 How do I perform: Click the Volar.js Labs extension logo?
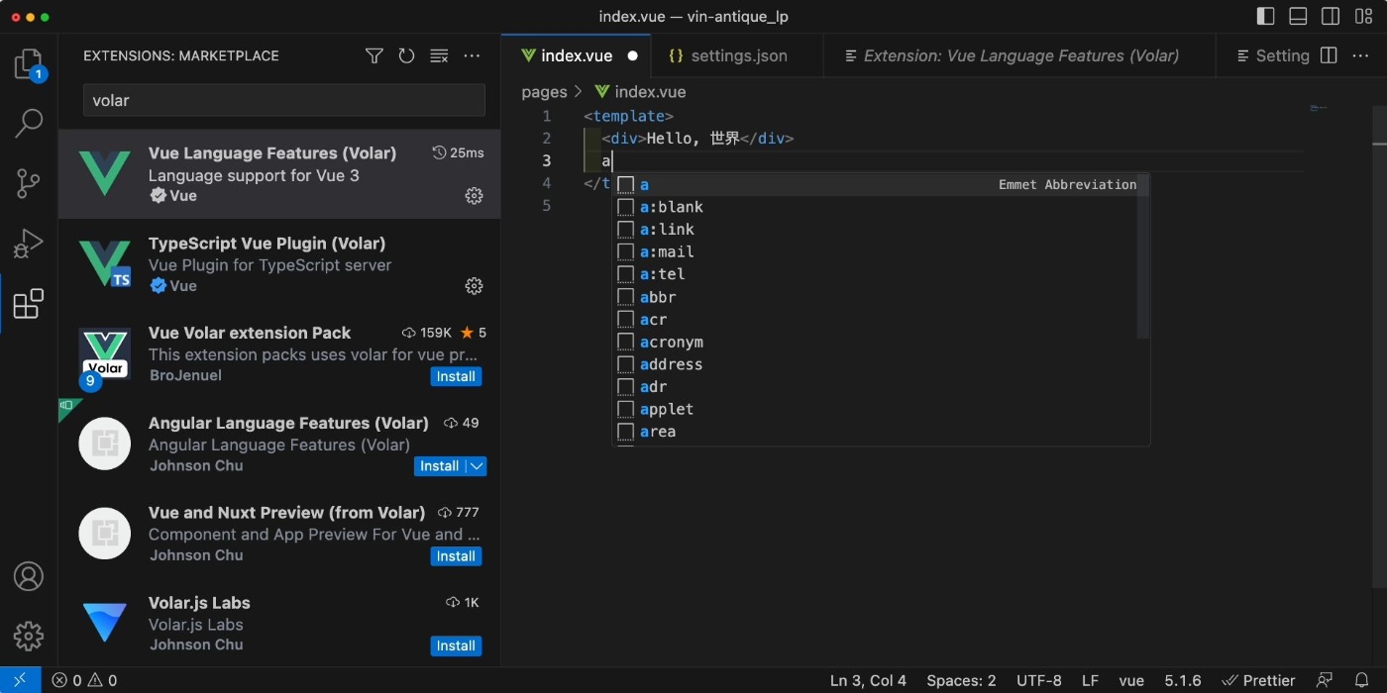[105, 624]
